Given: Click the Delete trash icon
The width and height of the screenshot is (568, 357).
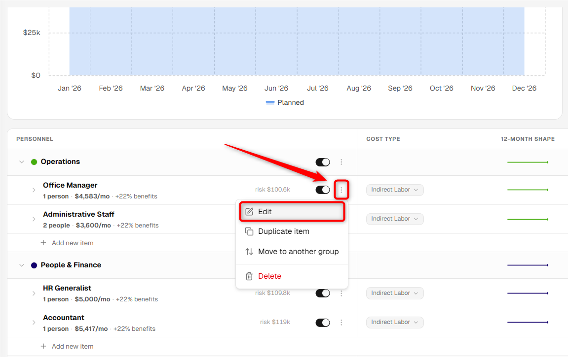Looking at the screenshot, I should point(249,276).
